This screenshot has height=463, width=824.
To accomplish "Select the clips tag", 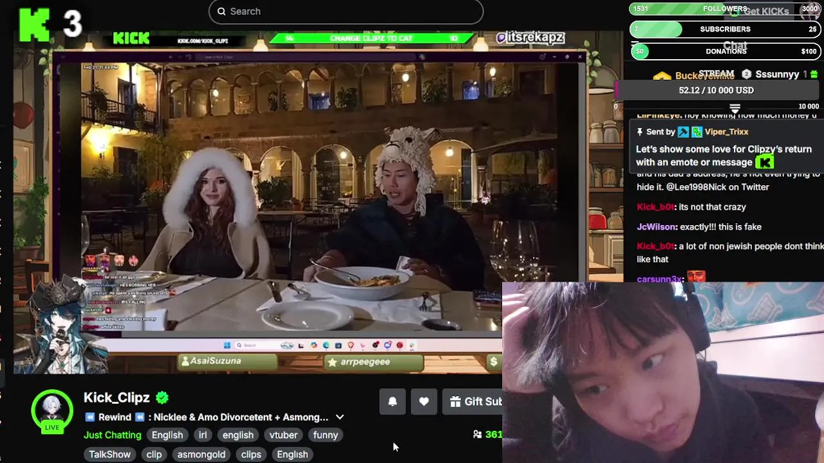I will tap(251, 455).
